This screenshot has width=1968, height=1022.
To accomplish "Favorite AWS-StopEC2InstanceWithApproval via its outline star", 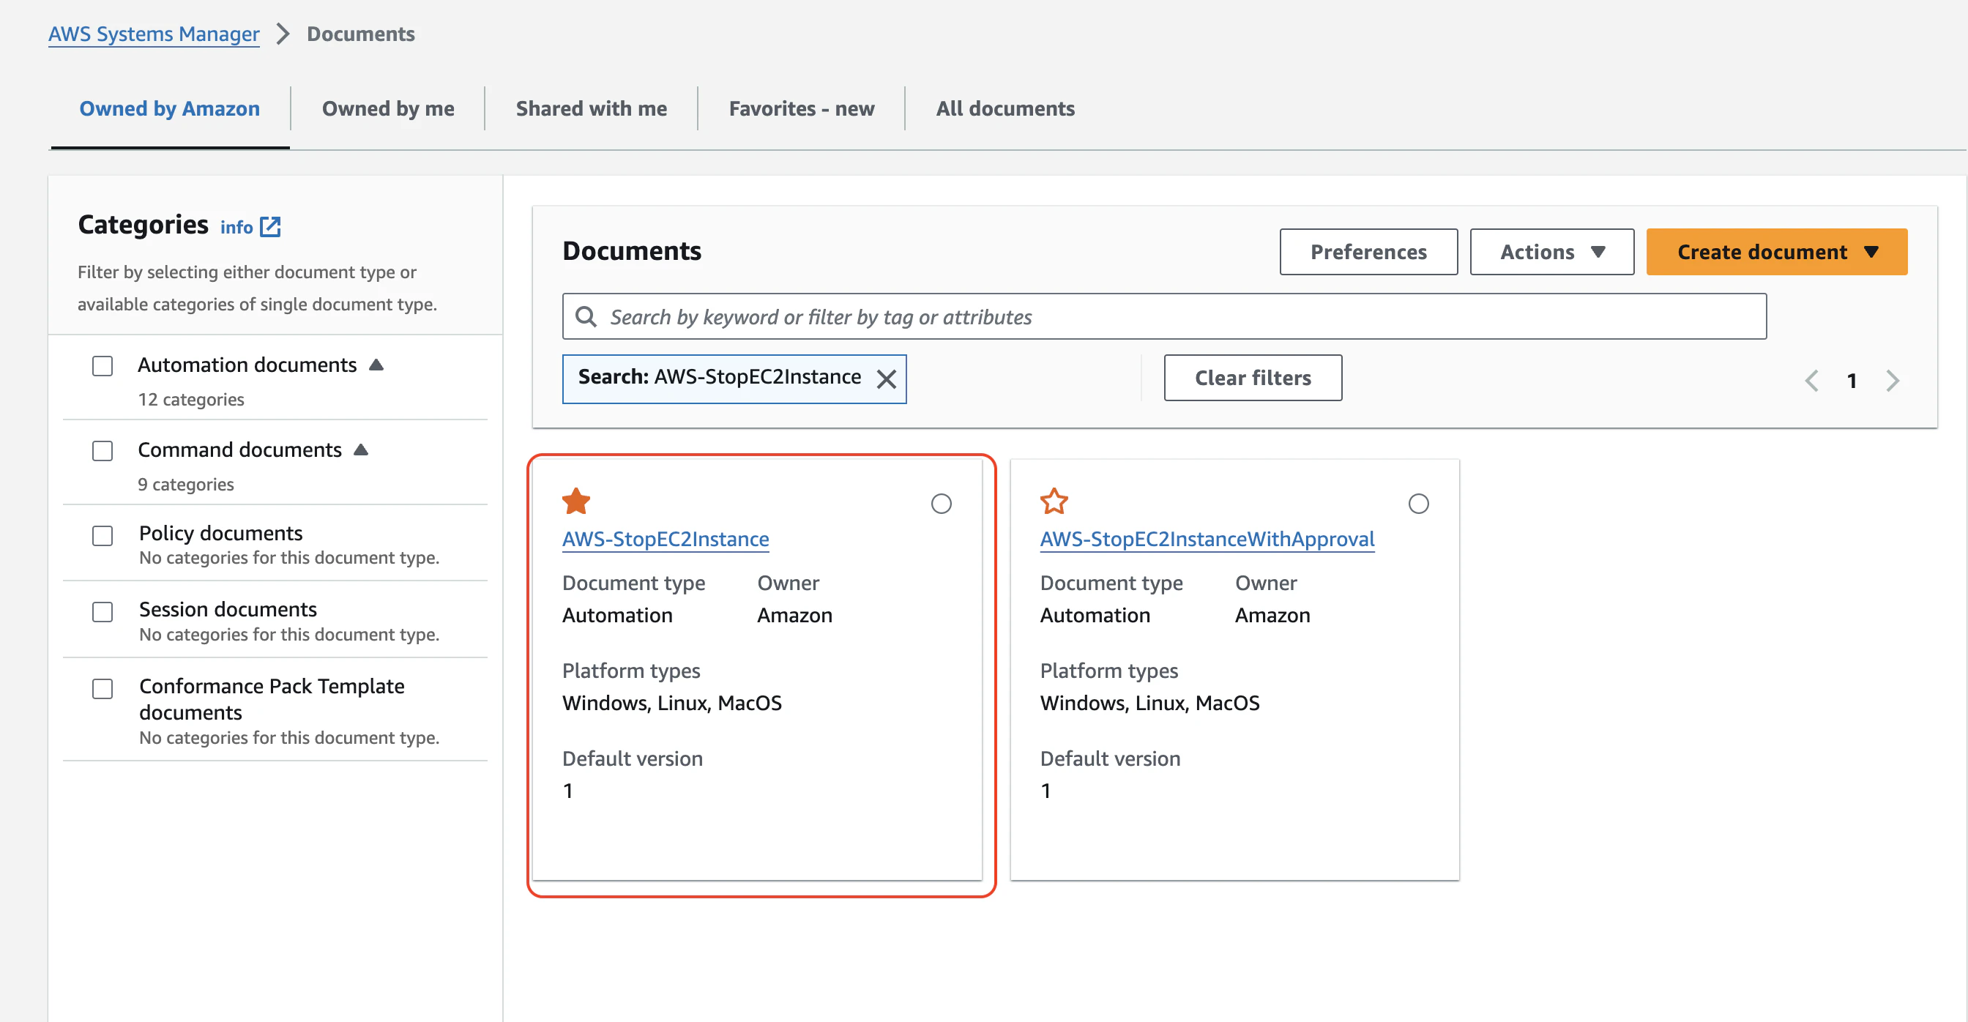I will pyautogui.click(x=1054, y=501).
